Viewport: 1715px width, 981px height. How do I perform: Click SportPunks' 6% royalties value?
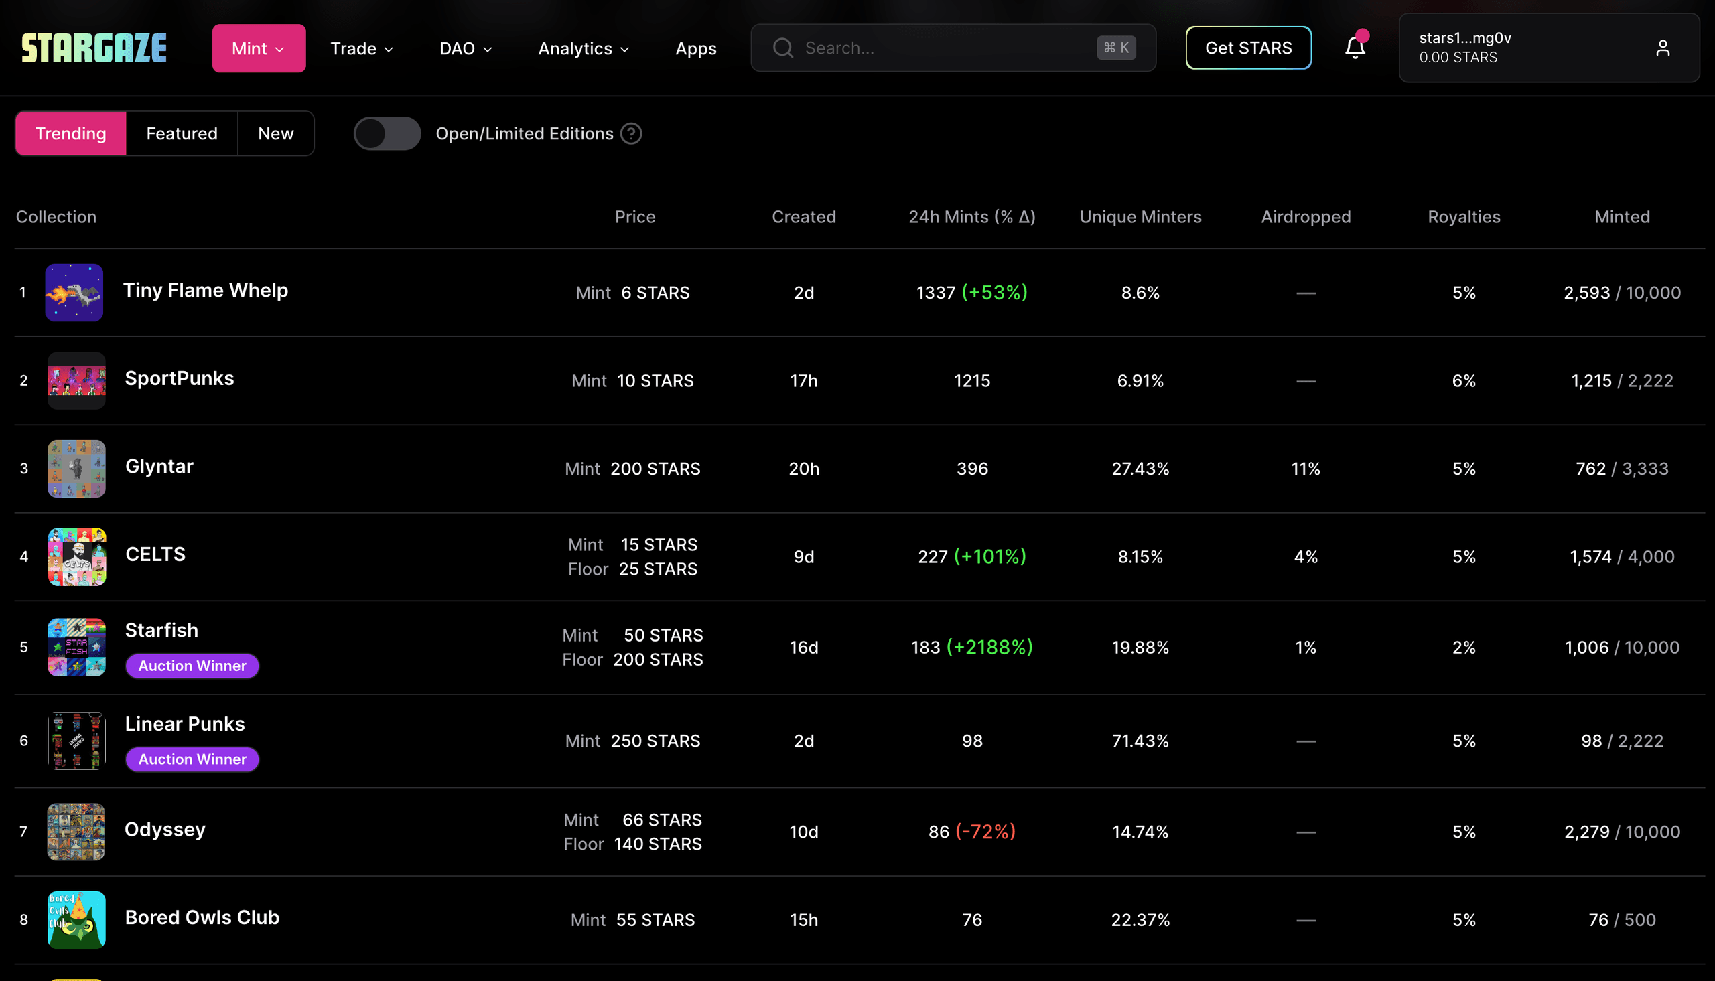click(1464, 380)
